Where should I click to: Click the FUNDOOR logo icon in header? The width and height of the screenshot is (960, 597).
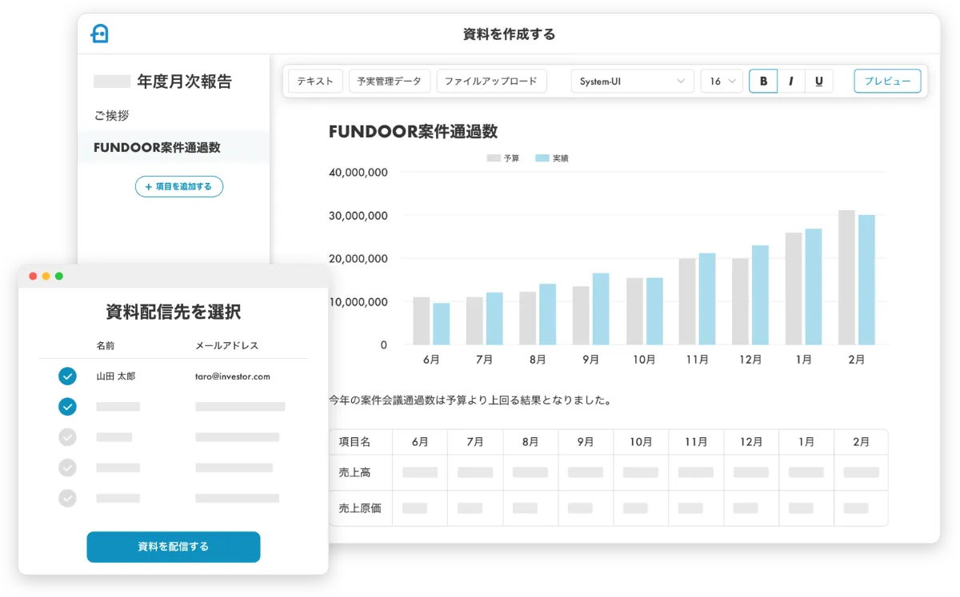99,34
